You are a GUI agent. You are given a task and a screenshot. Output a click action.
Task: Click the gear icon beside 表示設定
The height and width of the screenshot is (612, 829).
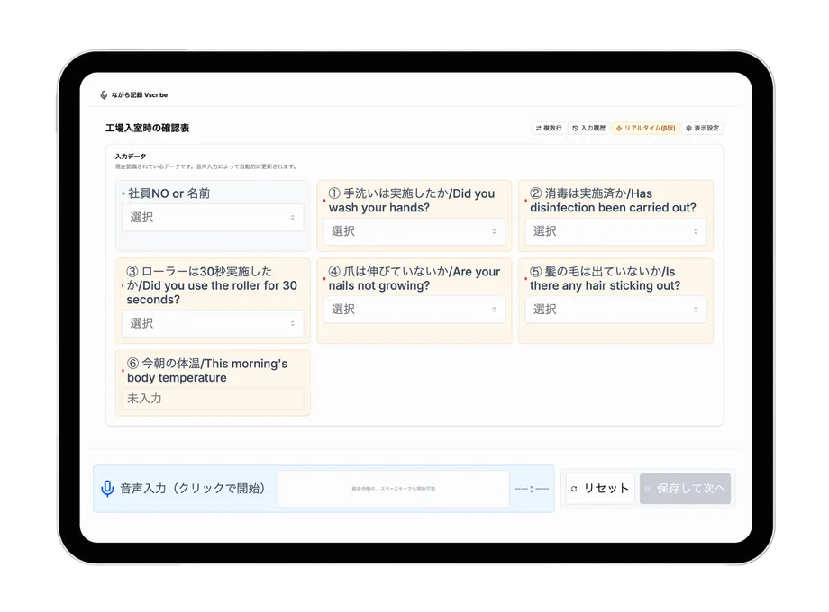[x=688, y=129]
